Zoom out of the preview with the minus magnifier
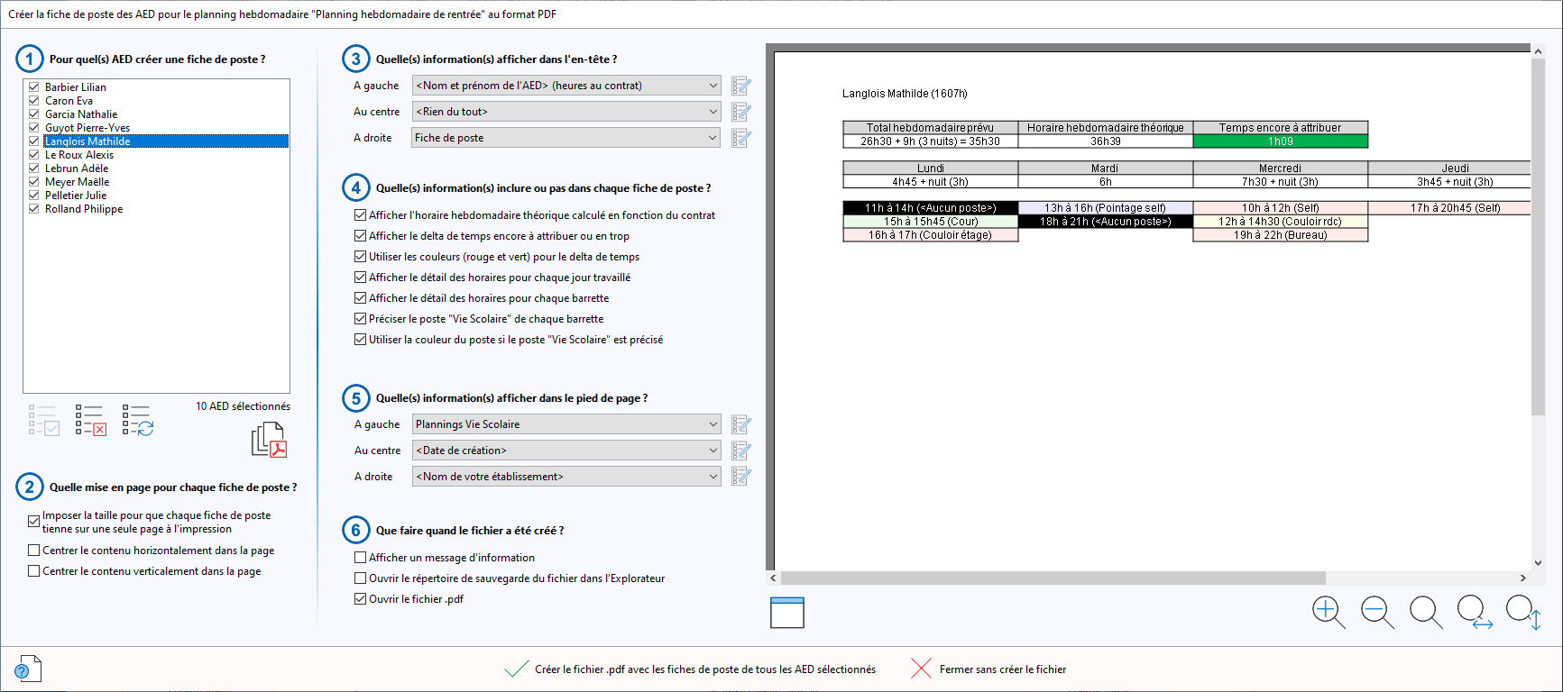The height and width of the screenshot is (692, 1563). pyautogui.click(x=1377, y=612)
